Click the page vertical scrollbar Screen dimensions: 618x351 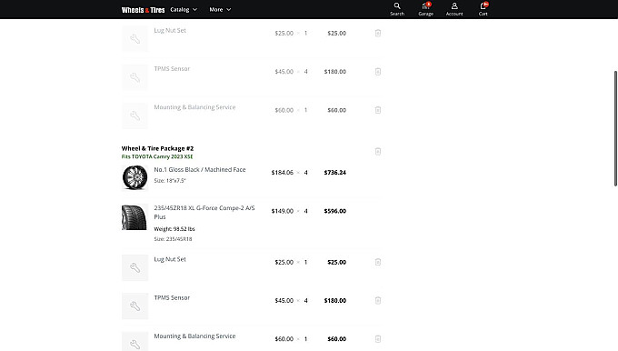(615, 128)
